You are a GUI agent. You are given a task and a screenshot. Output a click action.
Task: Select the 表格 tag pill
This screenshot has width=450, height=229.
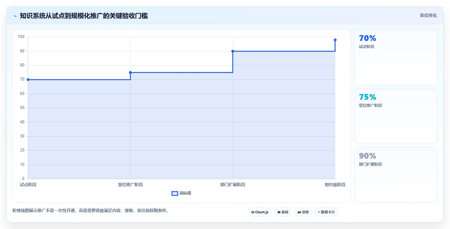tap(283, 212)
